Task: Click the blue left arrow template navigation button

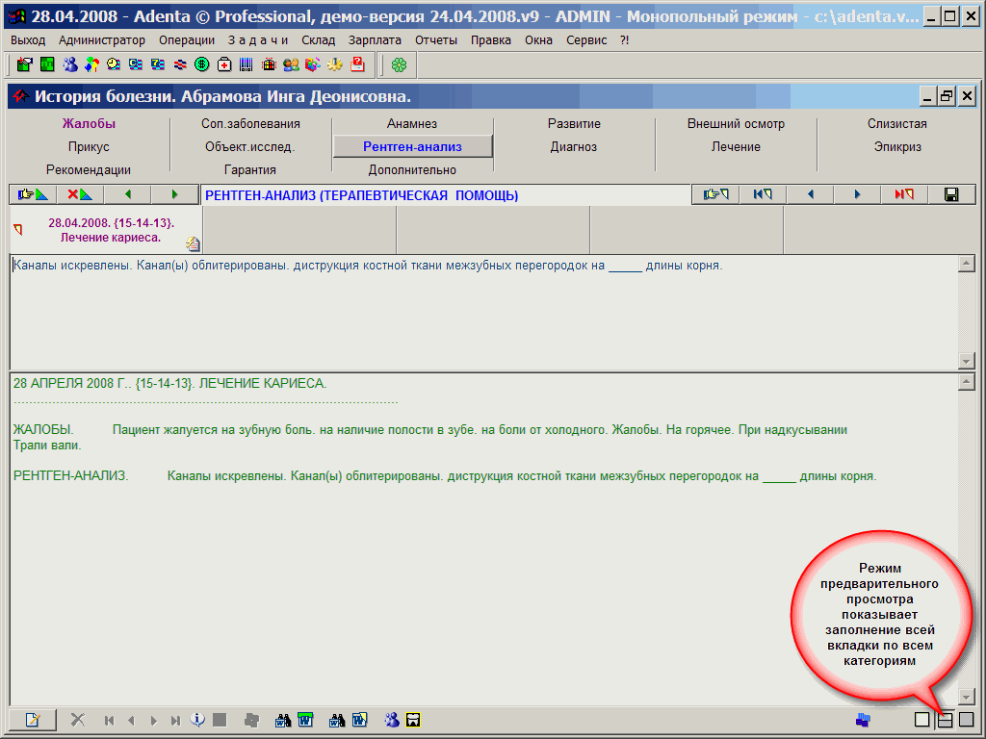Action: 810,194
